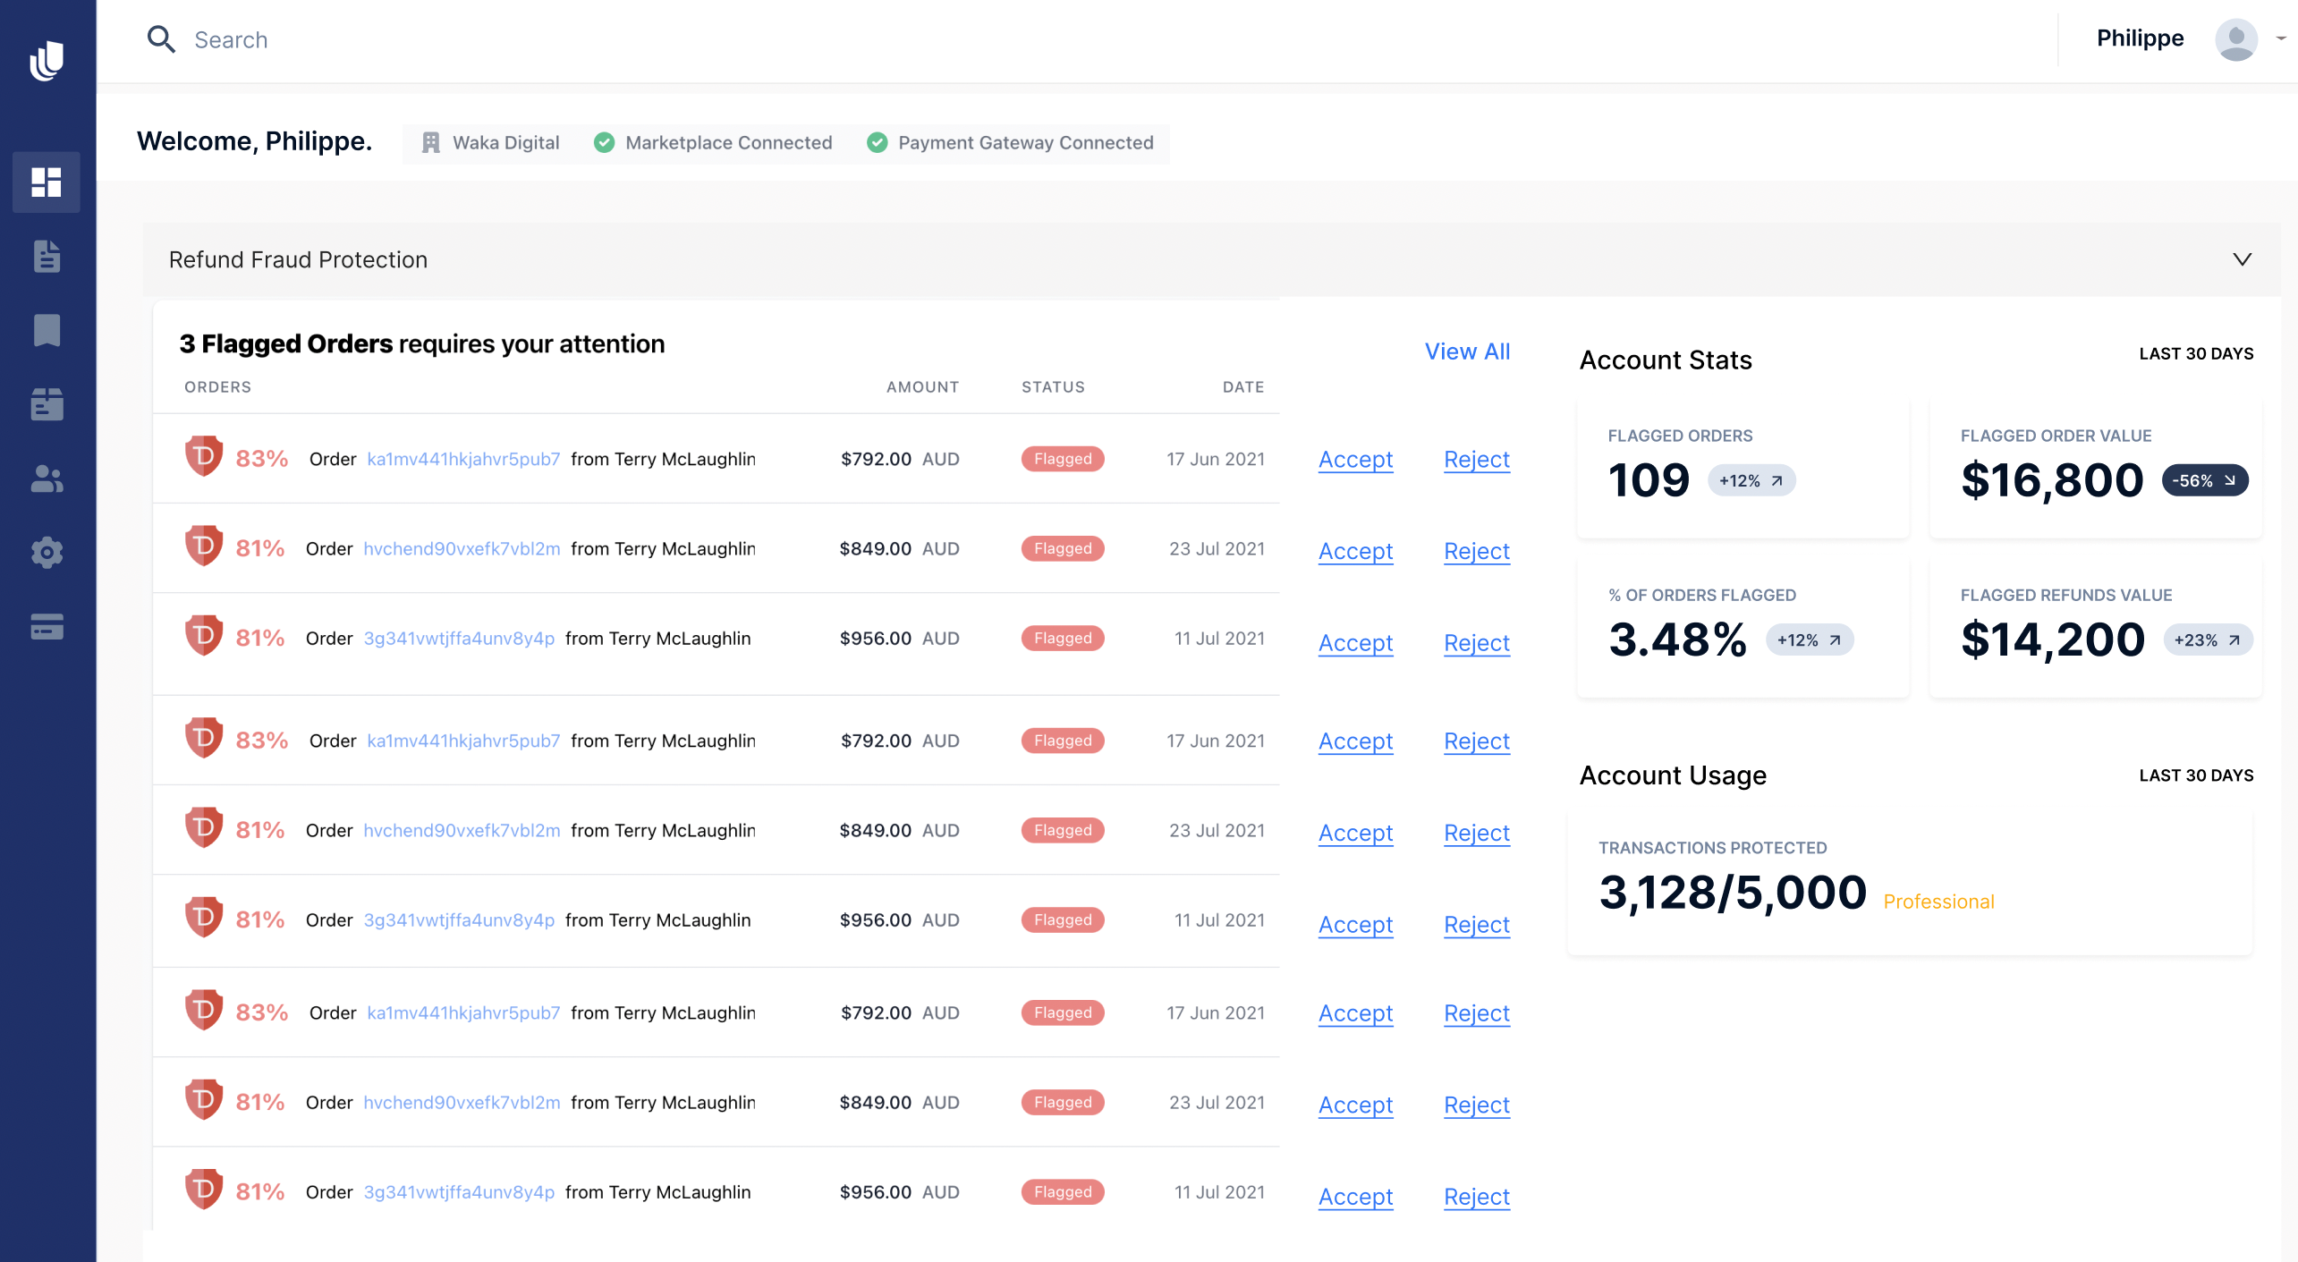
Task: Open the settings gear in sidebar
Action: 47,553
